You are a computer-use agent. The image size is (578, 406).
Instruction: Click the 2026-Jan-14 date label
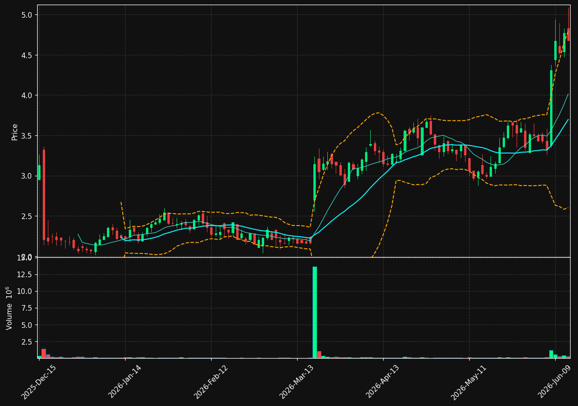(125, 382)
